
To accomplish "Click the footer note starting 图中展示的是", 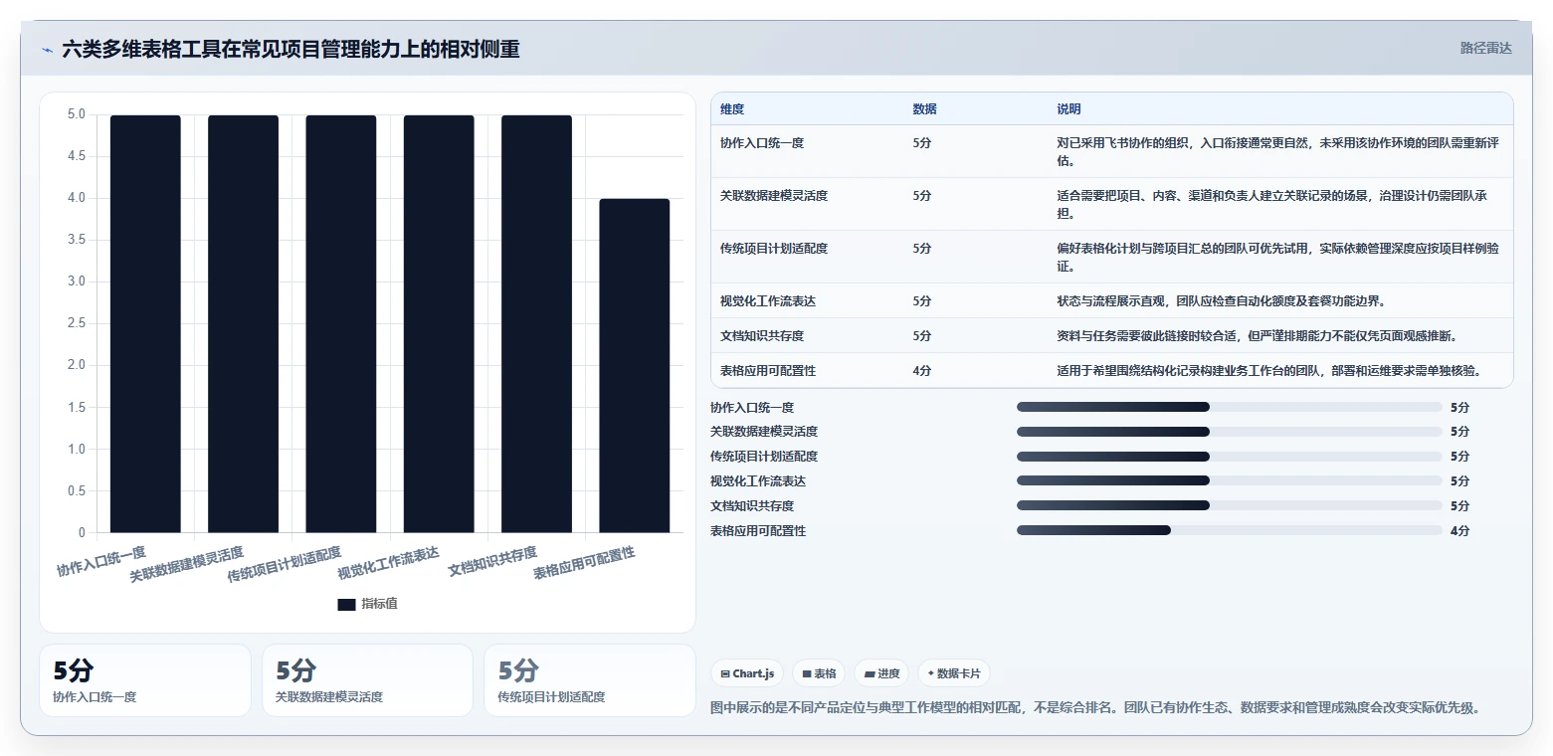I will (1095, 708).
